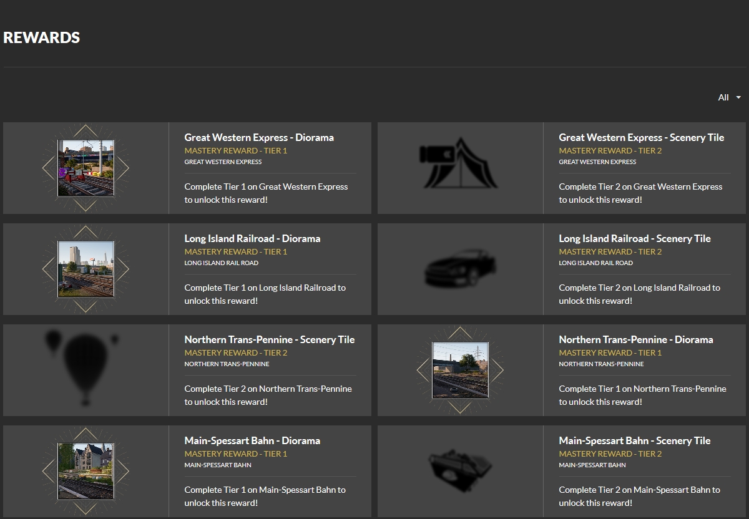Screen dimensions: 749x519
Task: Click 'Complete Tier 2 on Main-Spessart Bahn' description
Action: coord(639,496)
